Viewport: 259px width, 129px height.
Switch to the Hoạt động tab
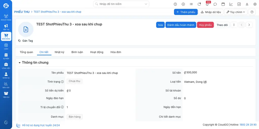point(97,52)
